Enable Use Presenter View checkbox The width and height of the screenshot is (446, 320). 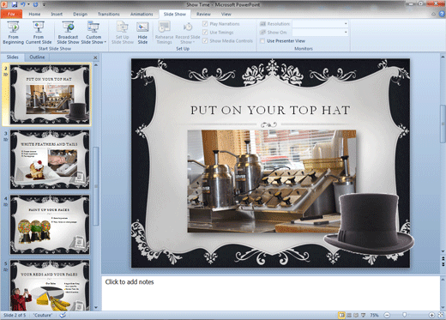(x=262, y=41)
